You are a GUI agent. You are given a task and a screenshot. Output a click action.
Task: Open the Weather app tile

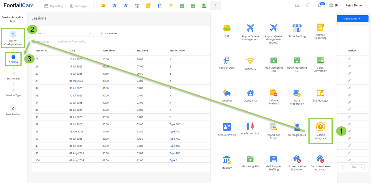tap(227, 95)
